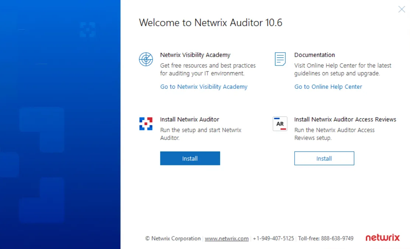Click the Access Reviews AR icon
The width and height of the screenshot is (410, 249).
pos(280,124)
